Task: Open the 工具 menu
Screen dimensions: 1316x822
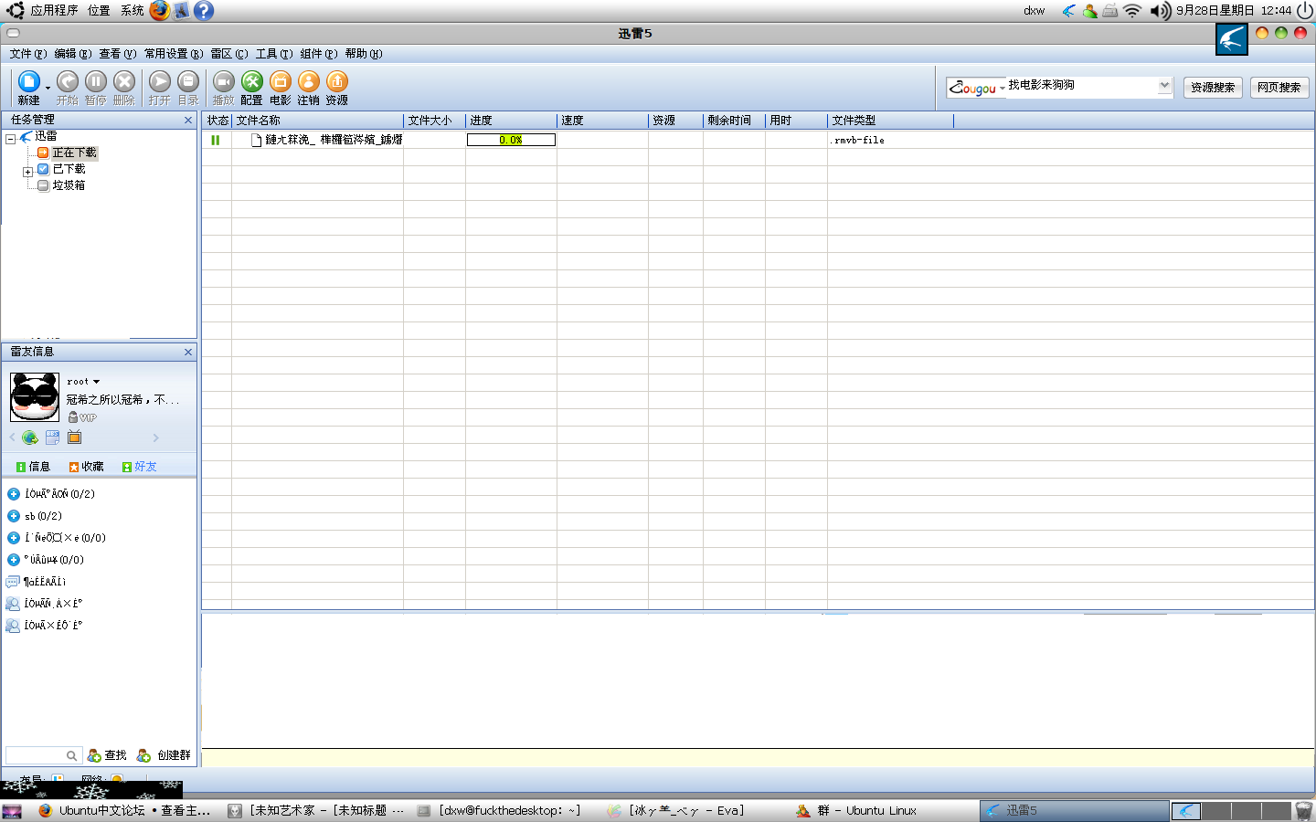Action: [274, 54]
